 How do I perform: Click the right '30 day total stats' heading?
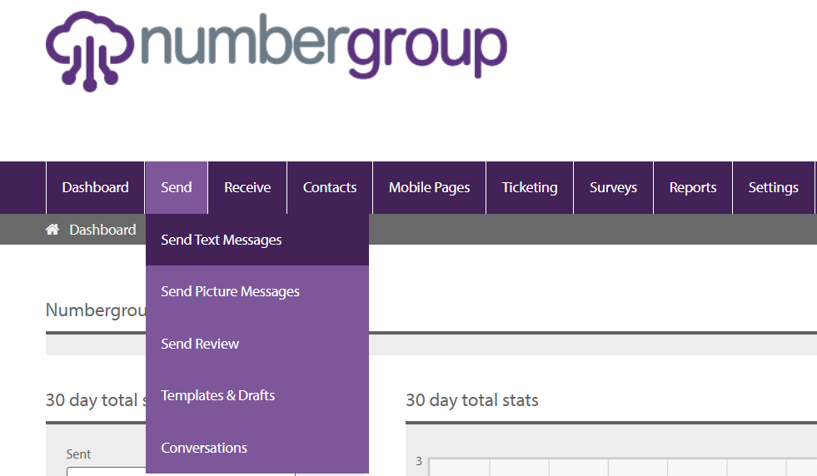click(x=472, y=400)
